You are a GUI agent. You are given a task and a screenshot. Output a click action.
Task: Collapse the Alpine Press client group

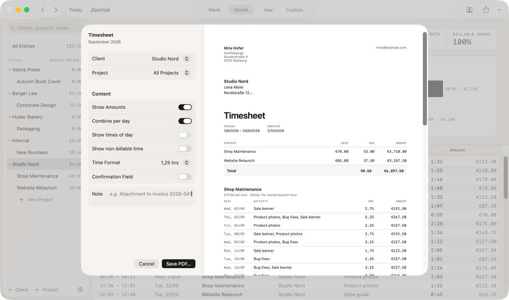point(10,70)
